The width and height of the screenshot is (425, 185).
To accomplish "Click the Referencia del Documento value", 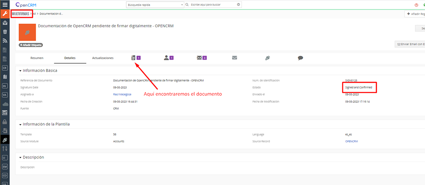I will tap(158, 80).
